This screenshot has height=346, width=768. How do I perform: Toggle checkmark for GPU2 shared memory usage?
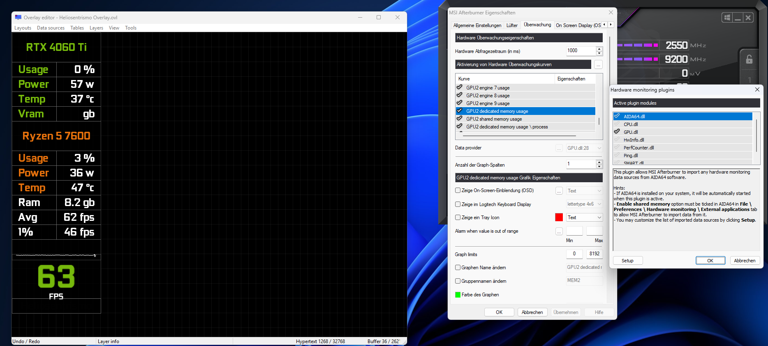click(x=460, y=119)
